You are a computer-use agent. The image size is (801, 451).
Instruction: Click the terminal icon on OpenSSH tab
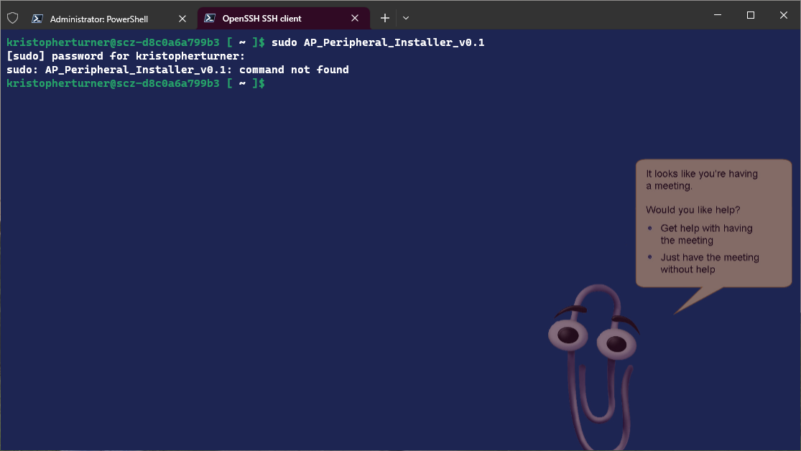pyautogui.click(x=210, y=19)
